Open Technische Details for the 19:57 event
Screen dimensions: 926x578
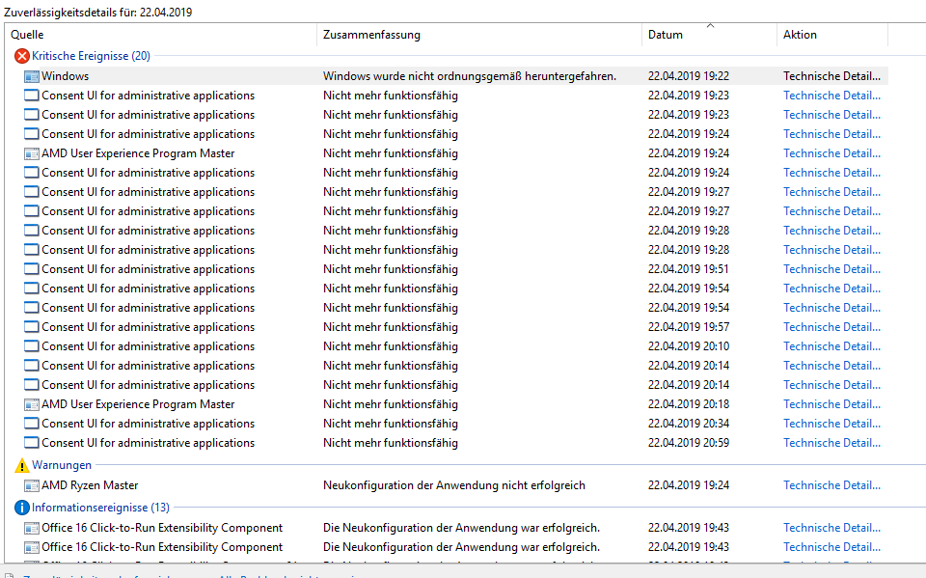831,327
